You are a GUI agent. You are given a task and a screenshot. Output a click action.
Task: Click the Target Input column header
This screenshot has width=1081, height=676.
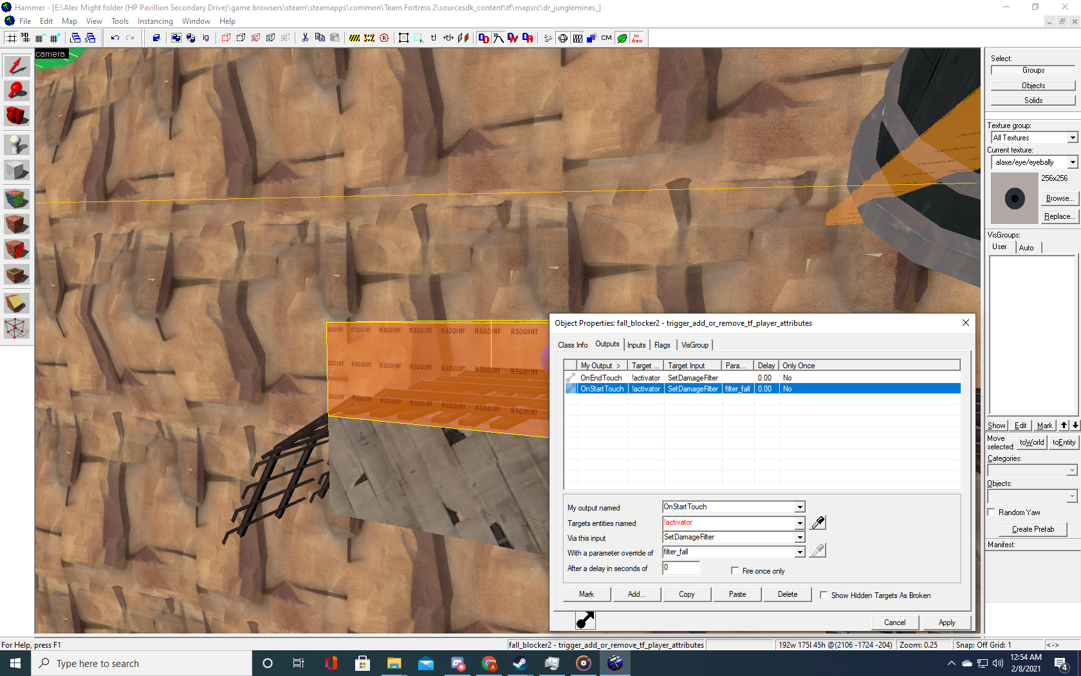692,366
